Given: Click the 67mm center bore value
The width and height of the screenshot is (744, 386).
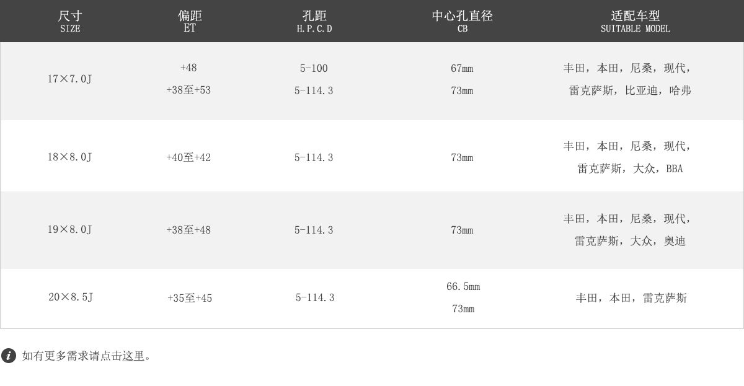Looking at the screenshot, I should pos(462,68).
